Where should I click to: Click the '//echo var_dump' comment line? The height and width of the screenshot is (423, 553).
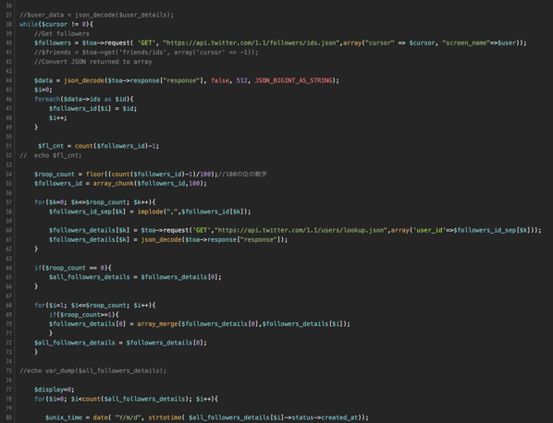click(92, 371)
